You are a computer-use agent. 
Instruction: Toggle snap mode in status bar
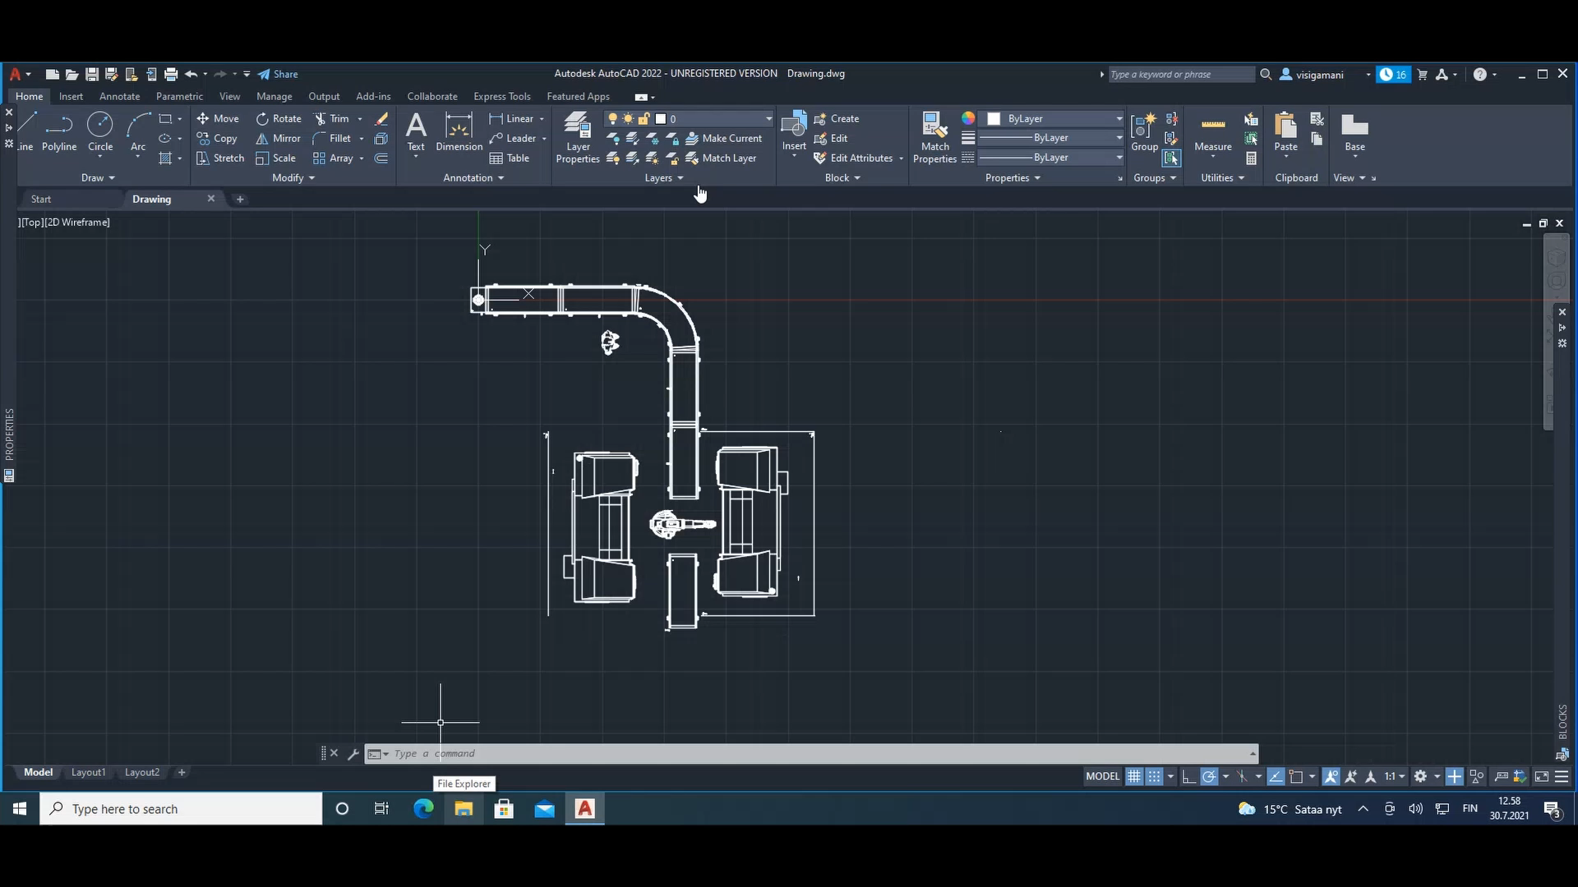pos(1154,776)
